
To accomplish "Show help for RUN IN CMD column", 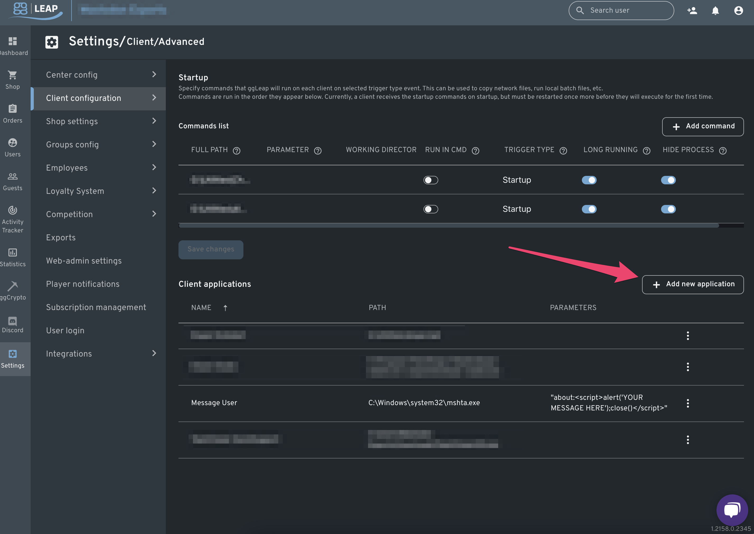I will click(475, 151).
